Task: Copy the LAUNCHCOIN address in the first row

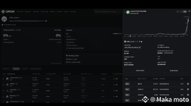Action: [x=19, y=78]
